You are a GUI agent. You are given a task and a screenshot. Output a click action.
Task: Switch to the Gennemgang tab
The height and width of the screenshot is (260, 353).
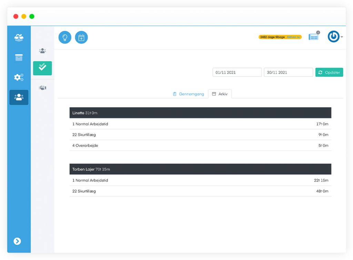(189, 94)
